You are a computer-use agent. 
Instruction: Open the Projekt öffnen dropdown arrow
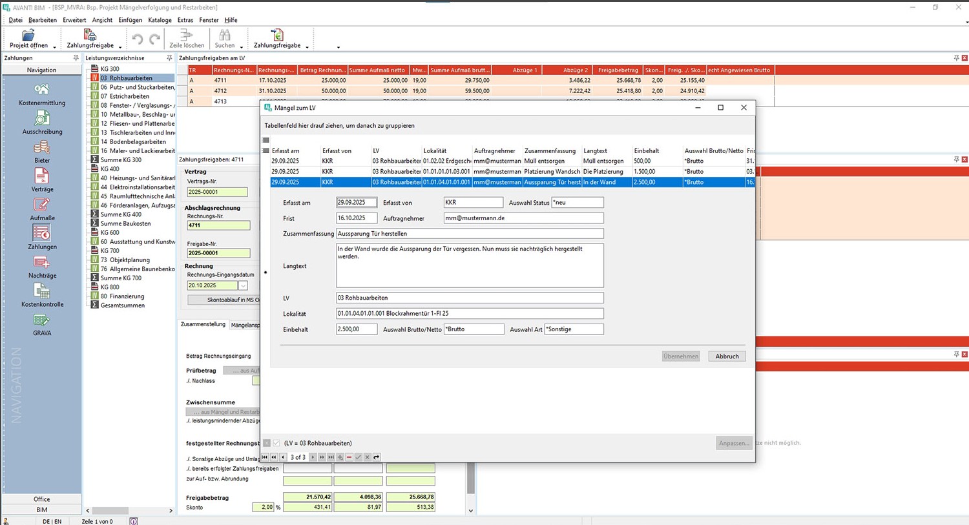(54, 46)
